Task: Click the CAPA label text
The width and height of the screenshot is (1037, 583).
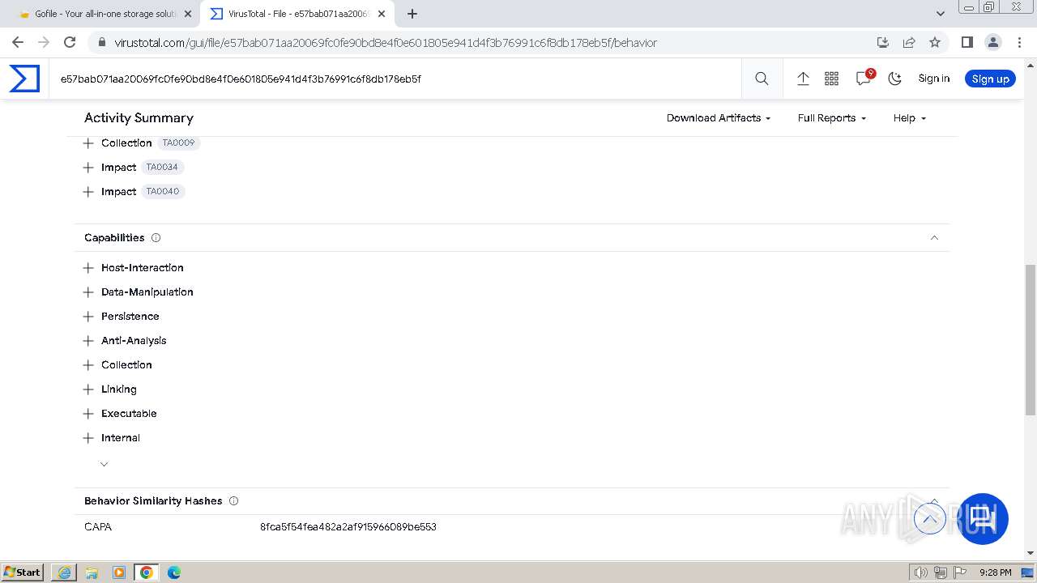Action: 98,527
